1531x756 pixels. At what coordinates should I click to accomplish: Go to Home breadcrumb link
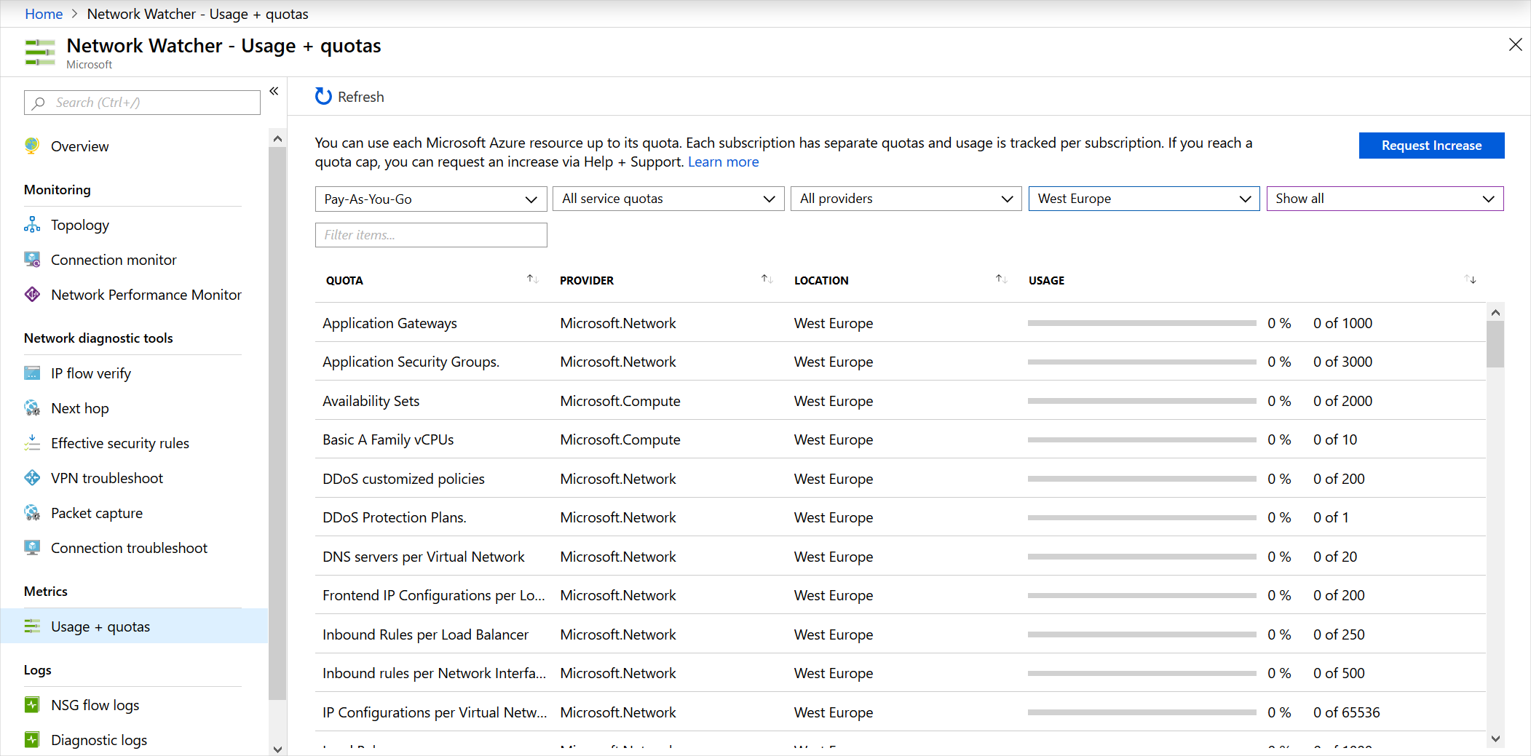tap(44, 14)
